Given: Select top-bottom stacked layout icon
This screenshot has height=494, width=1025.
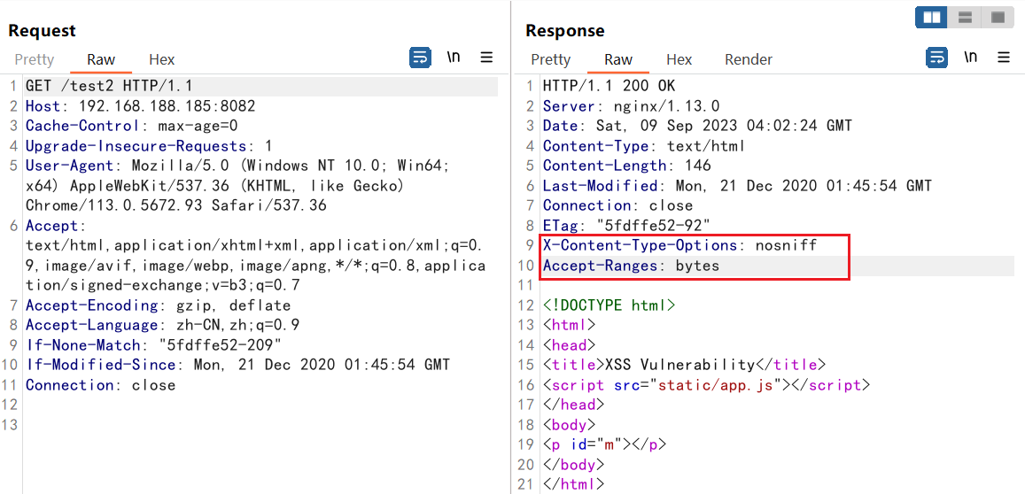Looking at the screenshot, I should (x=965, y=18).
